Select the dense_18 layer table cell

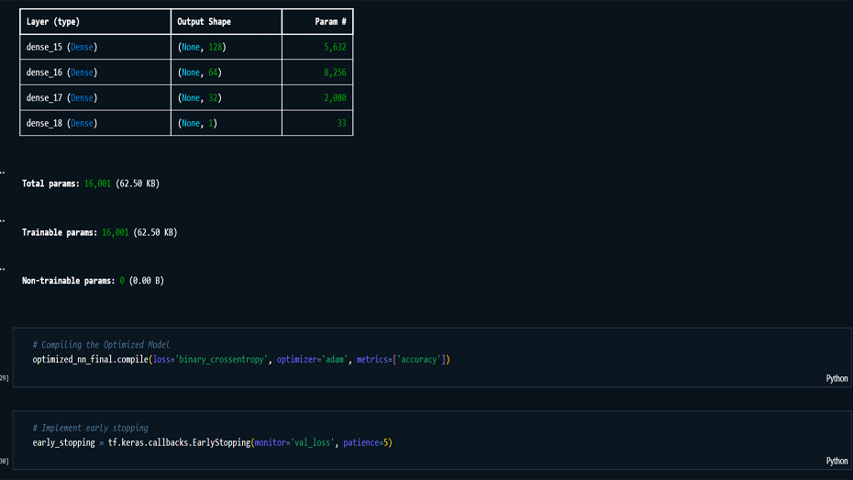pyautogui.click(x=61, y=123)
